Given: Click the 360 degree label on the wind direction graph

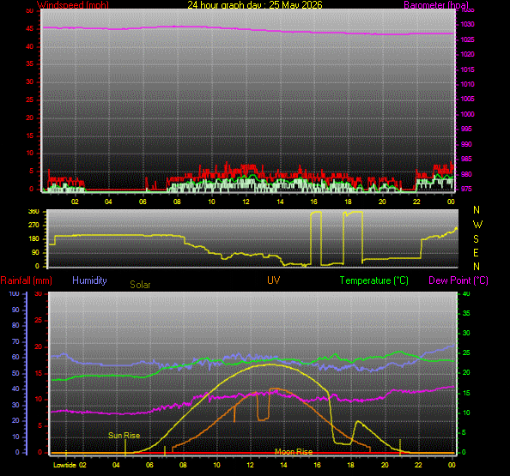Looking at the screenshot, I should pyautogui.click(x=33, y=212).
